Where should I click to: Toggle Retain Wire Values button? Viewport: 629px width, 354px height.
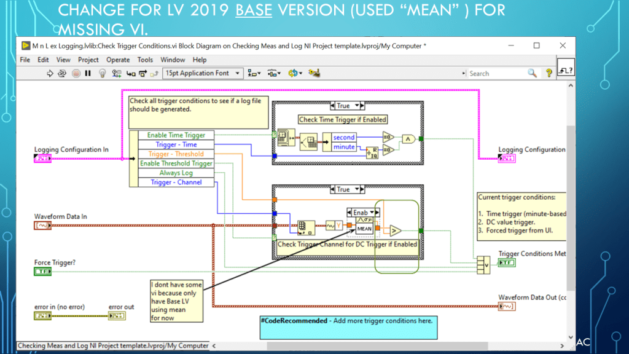pyautogui.click(x=116, y=73)
